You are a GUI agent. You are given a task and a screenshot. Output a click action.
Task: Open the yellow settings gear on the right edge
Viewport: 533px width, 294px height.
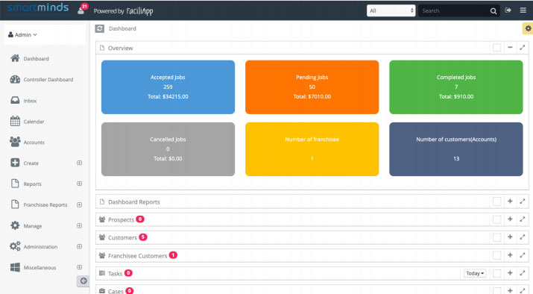[x=528, y=28]
